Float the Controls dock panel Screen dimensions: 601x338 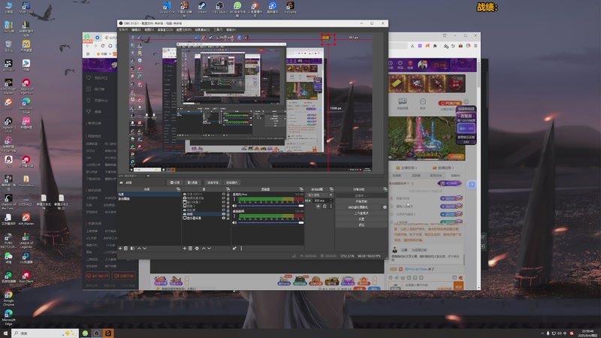(385, 189)
